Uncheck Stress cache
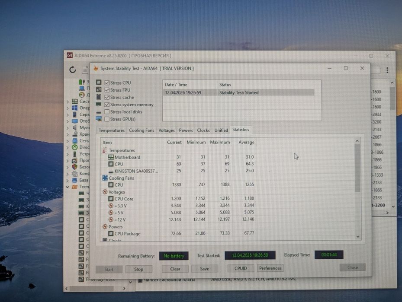402x302 pixels. (x=107, y=97)
